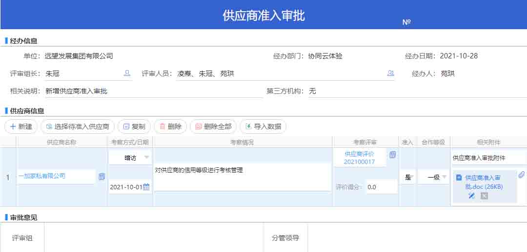The height and width of the screenshot is (252, 527).
Task: Open the 暗访 inspection method dropdown
Action: pyautogui.click(x=130, y=158)
